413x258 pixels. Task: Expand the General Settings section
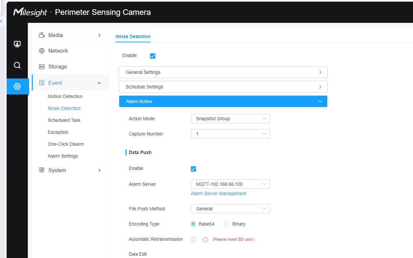[x=223, y=72]
